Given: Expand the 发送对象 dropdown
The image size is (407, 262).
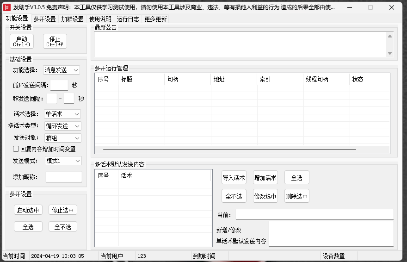Looking at the screenshot, I should [62, 138].
